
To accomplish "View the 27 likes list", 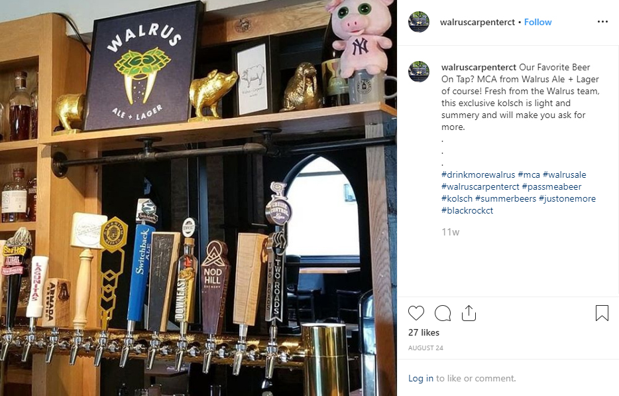I will [423, 333].
